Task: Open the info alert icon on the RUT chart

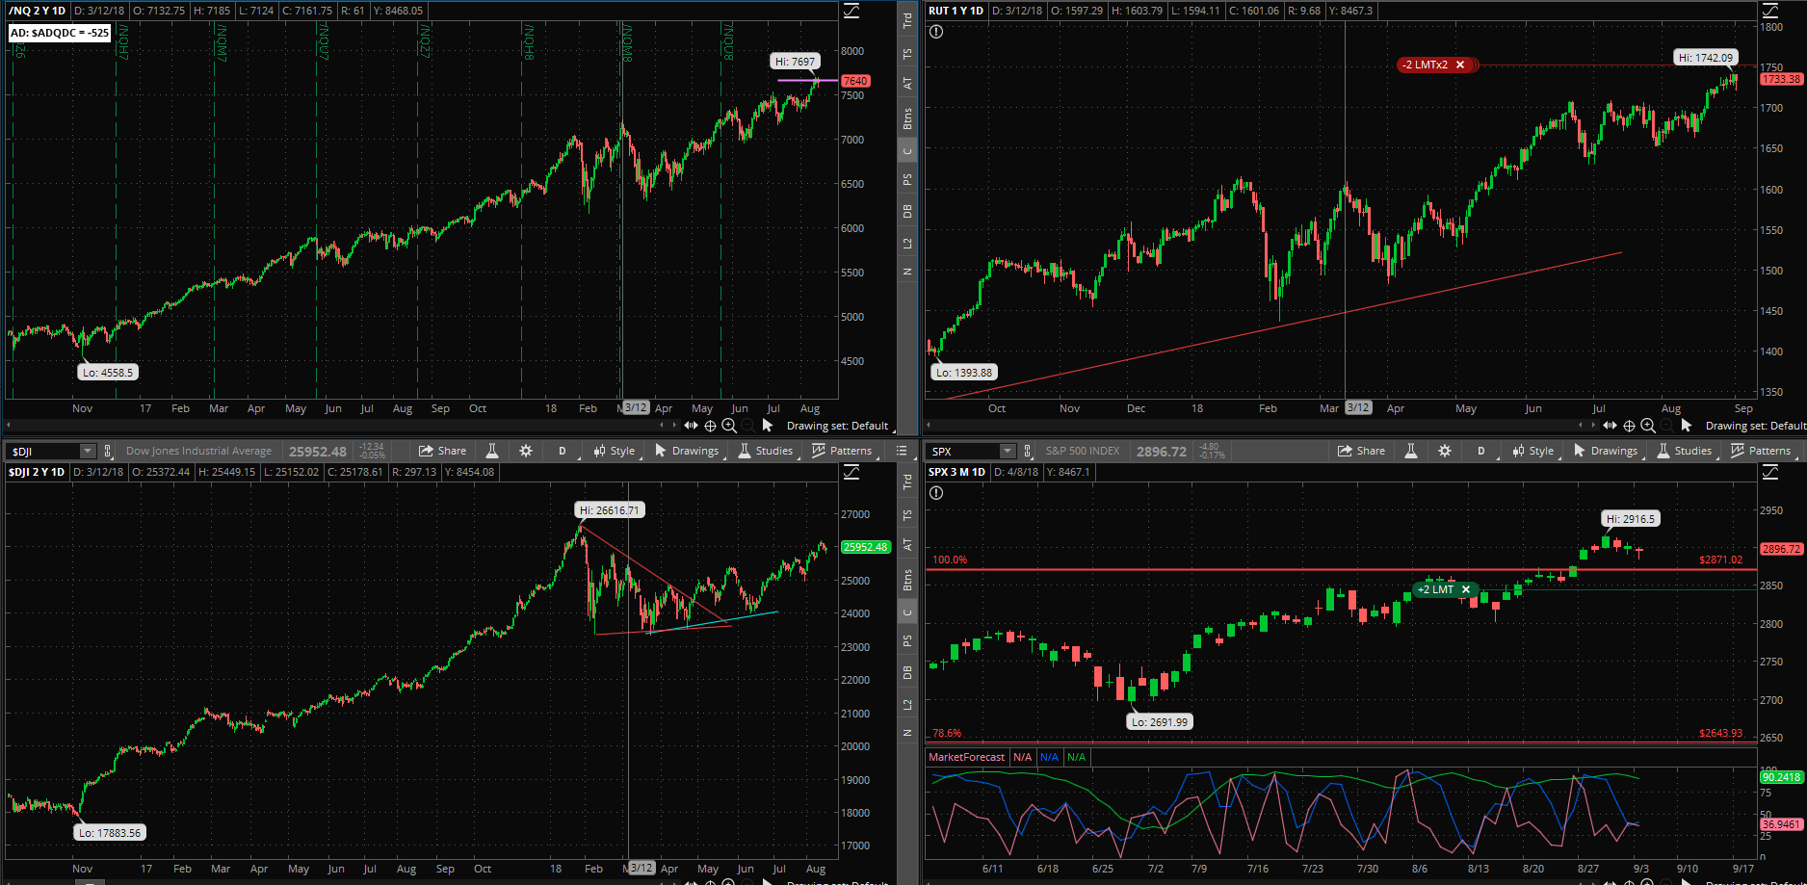Action: (x=936, y=32)
